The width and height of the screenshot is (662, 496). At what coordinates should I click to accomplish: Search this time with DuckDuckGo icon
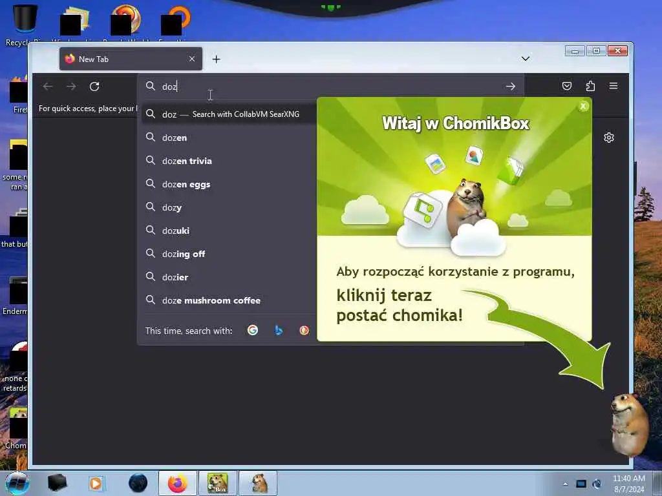(x=304, y=330)
